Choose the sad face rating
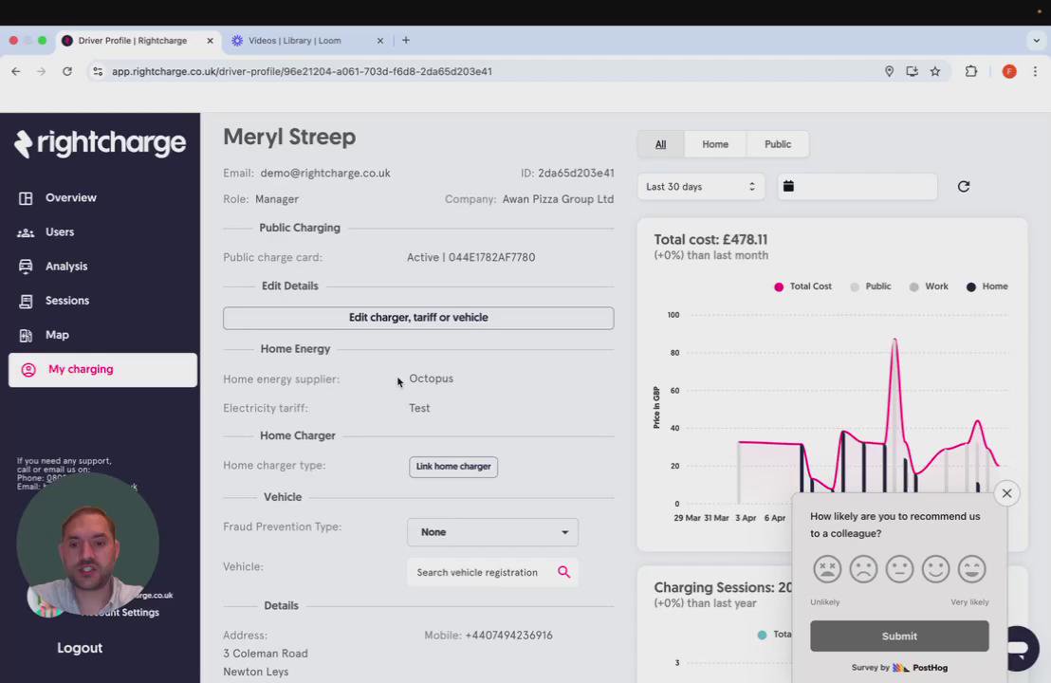This screenshot has width=1051, height=683. [863, 569]
